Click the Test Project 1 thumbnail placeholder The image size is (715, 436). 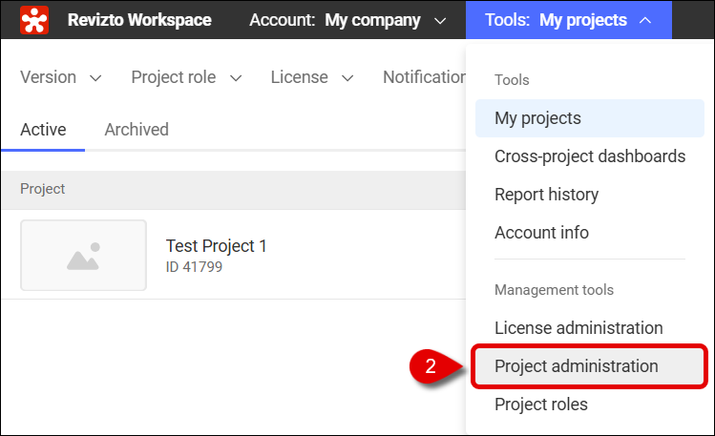coord(83,255)
